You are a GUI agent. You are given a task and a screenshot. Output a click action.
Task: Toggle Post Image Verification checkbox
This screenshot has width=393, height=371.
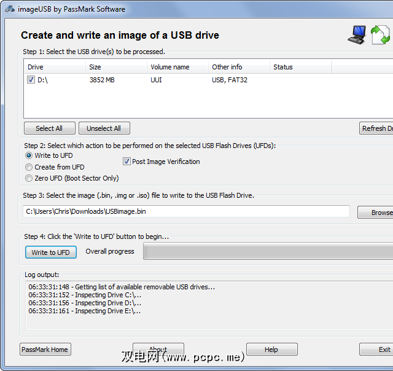point(126,162)
